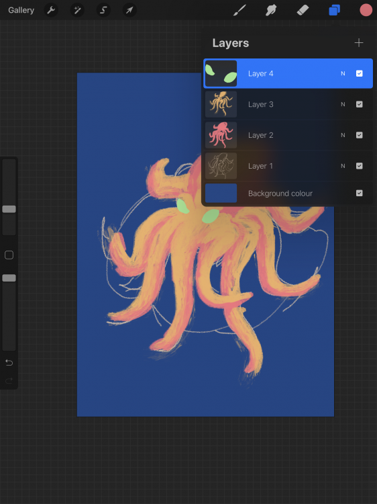Toggle Background colour visibility checkbox
The height and width of the screenshot is (504, 377).
(360, 193)
